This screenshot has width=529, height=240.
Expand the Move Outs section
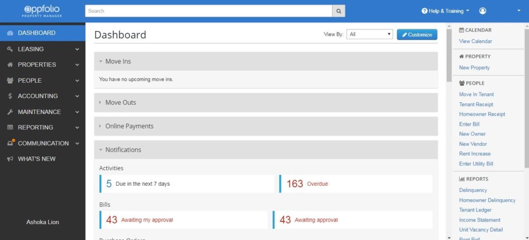pyautogui.click(x=100, y=103)
